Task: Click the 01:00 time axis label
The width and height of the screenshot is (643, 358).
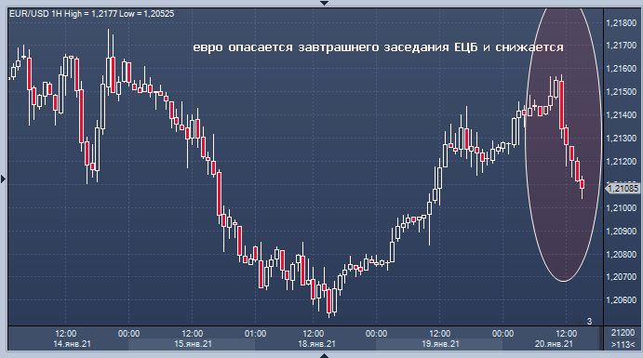Action: (x=256, y=334)
